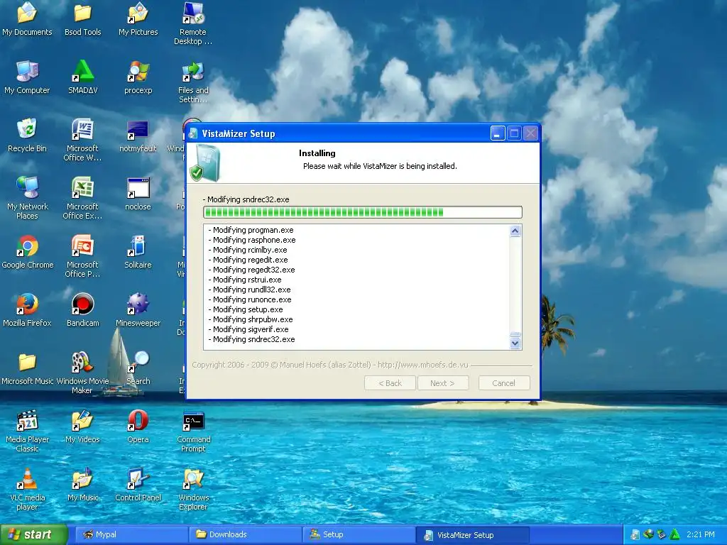Switch to Mypal taskbar window
727x545 pixels.
click(131, 534)
